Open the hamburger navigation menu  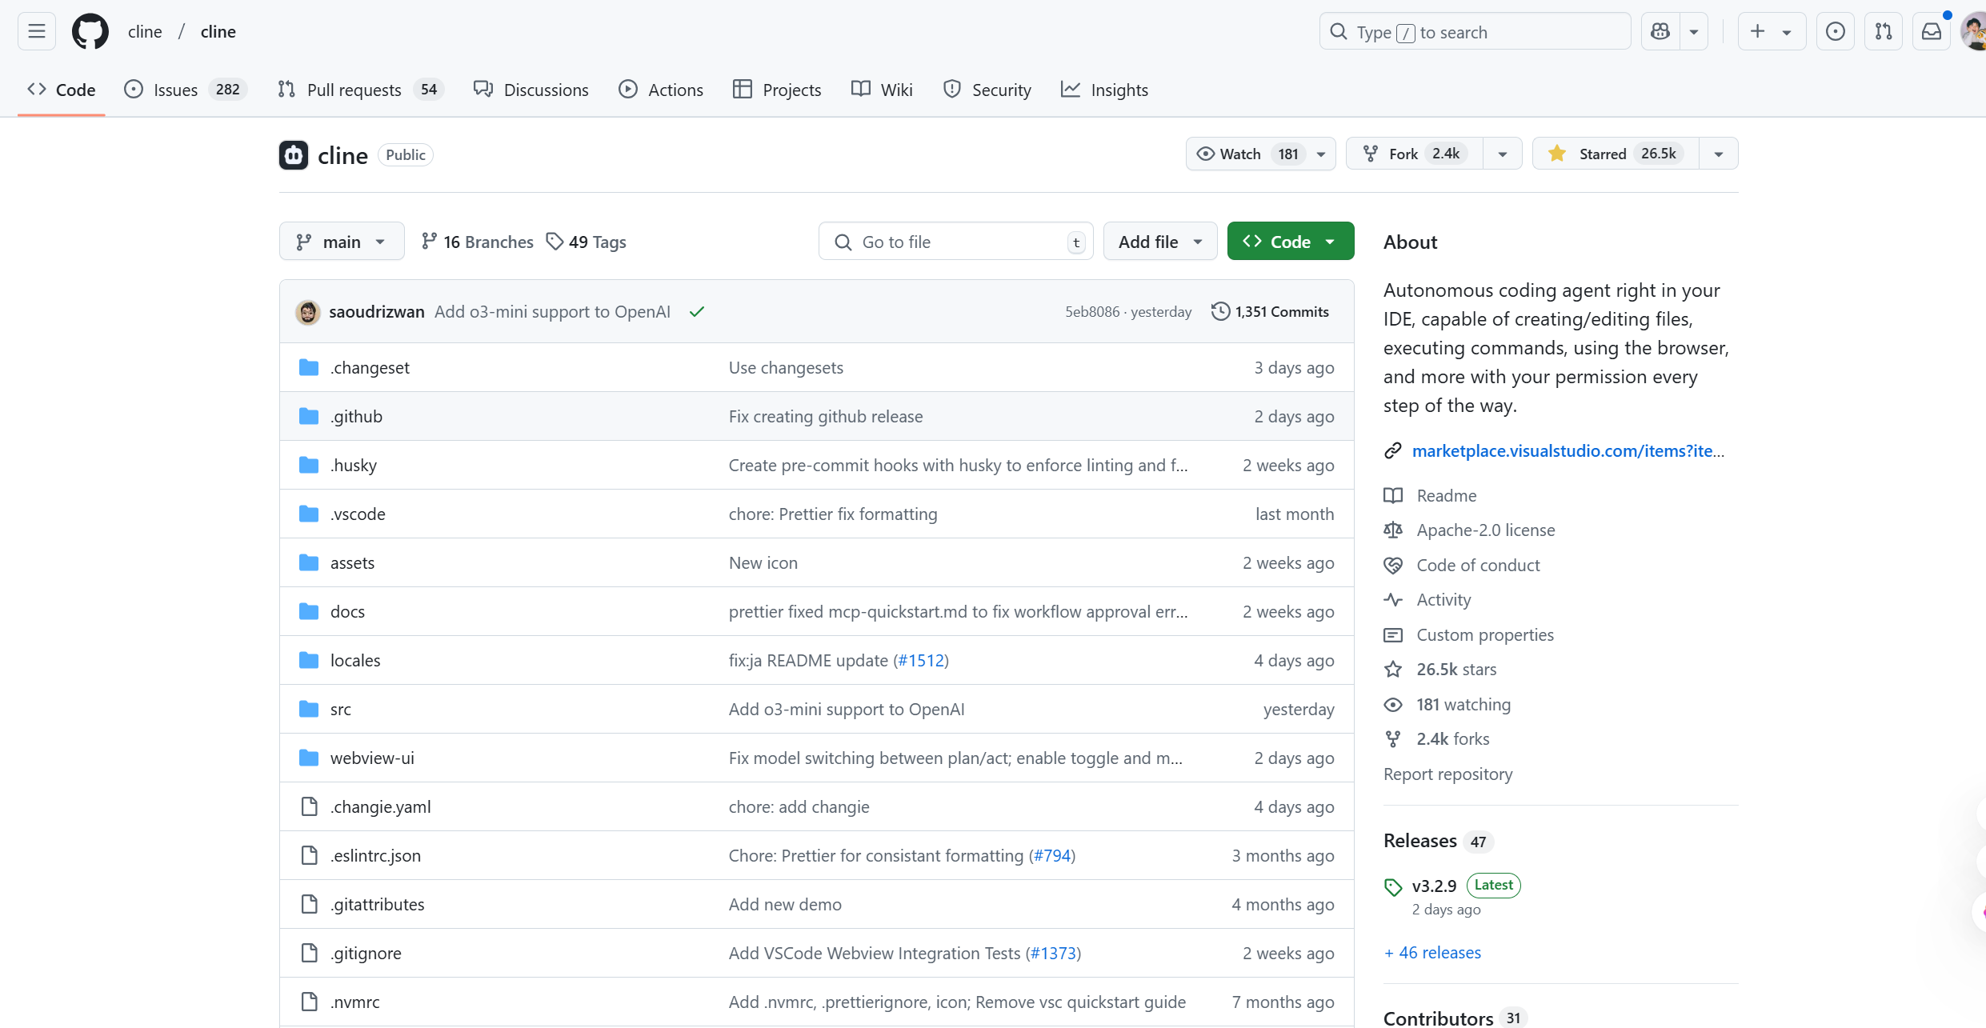(37, 32)
